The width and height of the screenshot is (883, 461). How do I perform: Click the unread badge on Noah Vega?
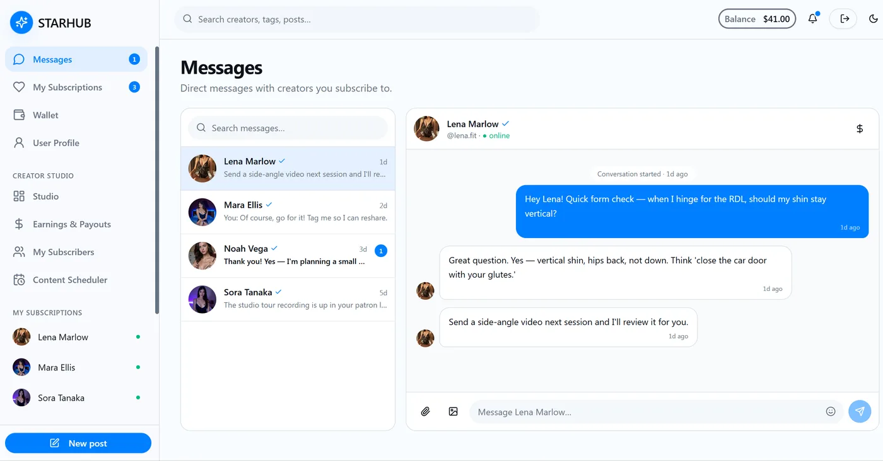coord(381,251)
